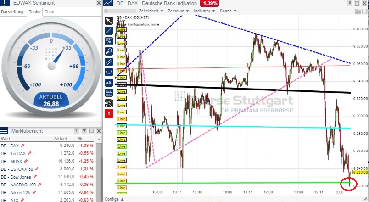Open the Scans dropdown
Viewport: 369px width, 202px height.
[x=228, y=11]
